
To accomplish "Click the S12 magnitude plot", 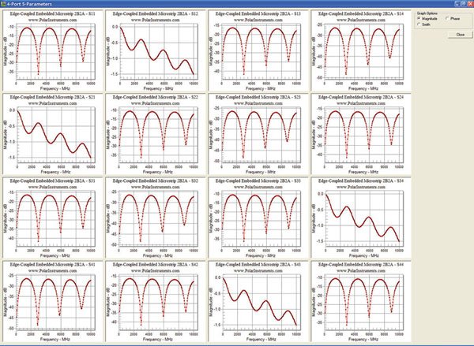I will tap(157, 52).
